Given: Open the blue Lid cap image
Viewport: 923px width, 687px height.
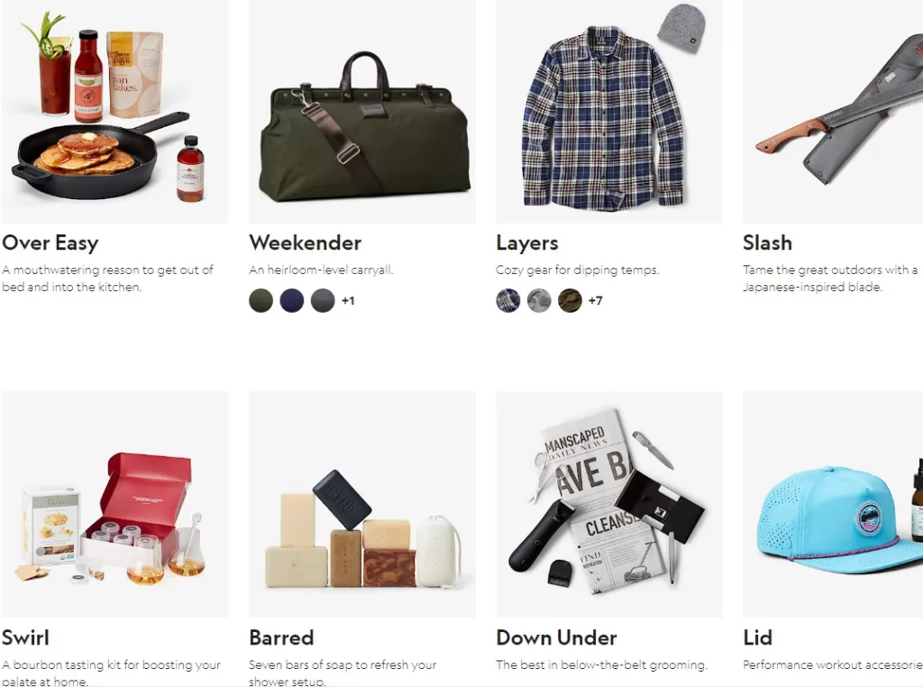Looking at the screenshot, I should pyautogui.click(x=833, y=505).
